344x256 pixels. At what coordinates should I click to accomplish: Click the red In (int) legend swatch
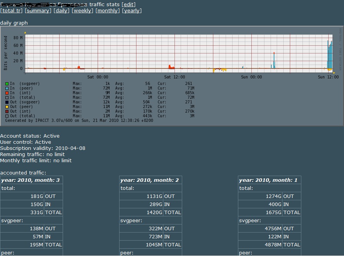[7, 93]
